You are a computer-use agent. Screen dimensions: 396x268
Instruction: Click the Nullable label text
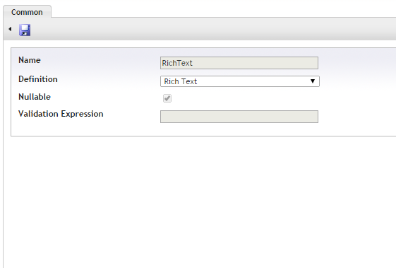tap(35, 97)
